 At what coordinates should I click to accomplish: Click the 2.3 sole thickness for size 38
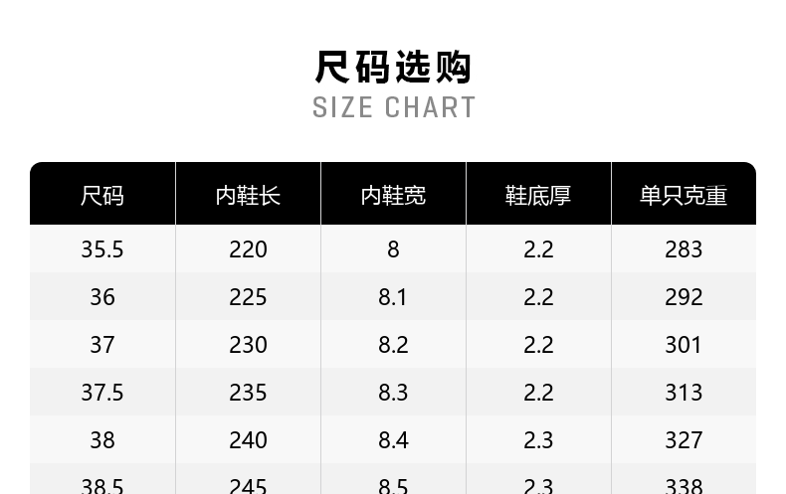538,440
